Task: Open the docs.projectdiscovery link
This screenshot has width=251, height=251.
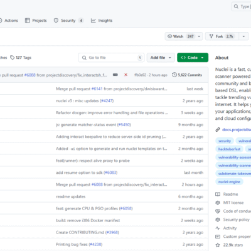Action: (x=237, y=130)
